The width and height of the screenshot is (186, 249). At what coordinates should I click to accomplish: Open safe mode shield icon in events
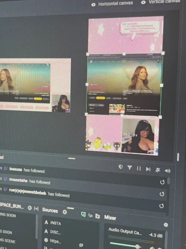120,167
